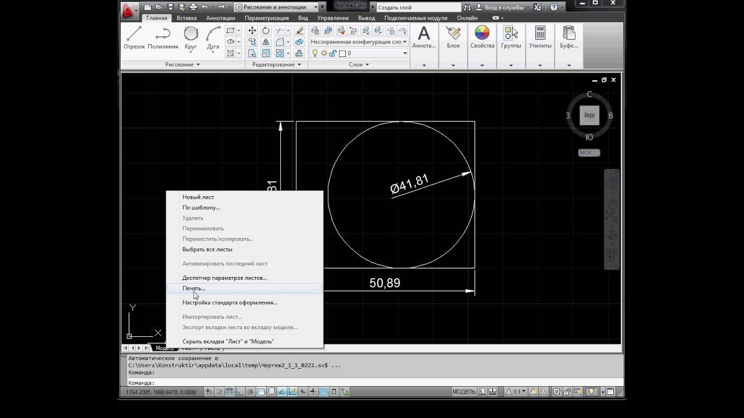
Task: Toggle Polar tracking in status bar
Action: point(251,392)
